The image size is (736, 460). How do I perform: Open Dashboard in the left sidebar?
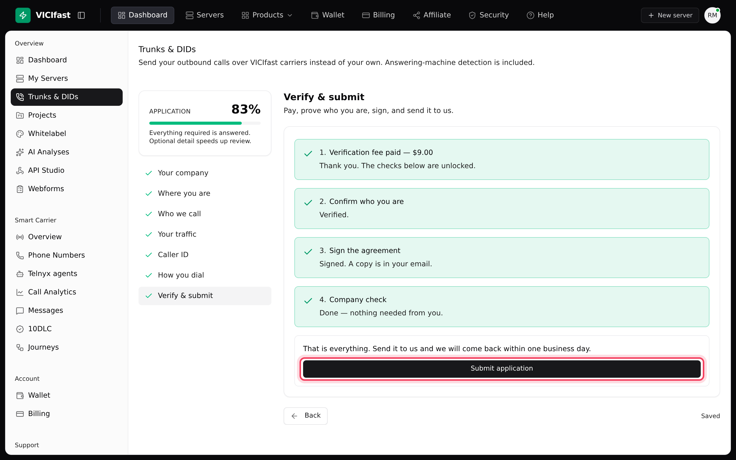click(67, 60)
